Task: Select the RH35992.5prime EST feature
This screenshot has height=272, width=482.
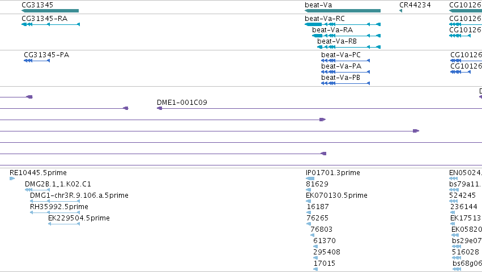Action: click(55, 212)
